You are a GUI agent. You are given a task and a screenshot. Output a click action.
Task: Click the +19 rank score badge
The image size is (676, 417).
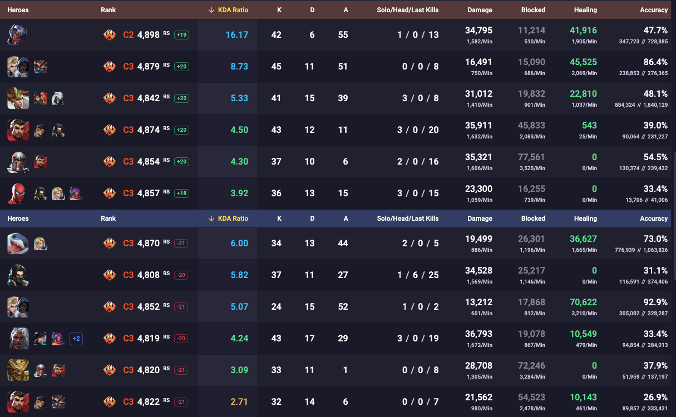(181, 35)
